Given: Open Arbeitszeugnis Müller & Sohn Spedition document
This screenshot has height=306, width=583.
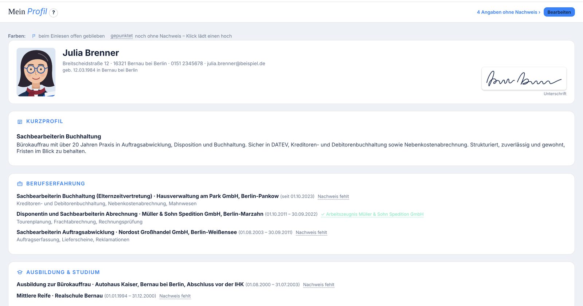Looking at the screenshot, I should pyautogui.click(x=375, y=214).
